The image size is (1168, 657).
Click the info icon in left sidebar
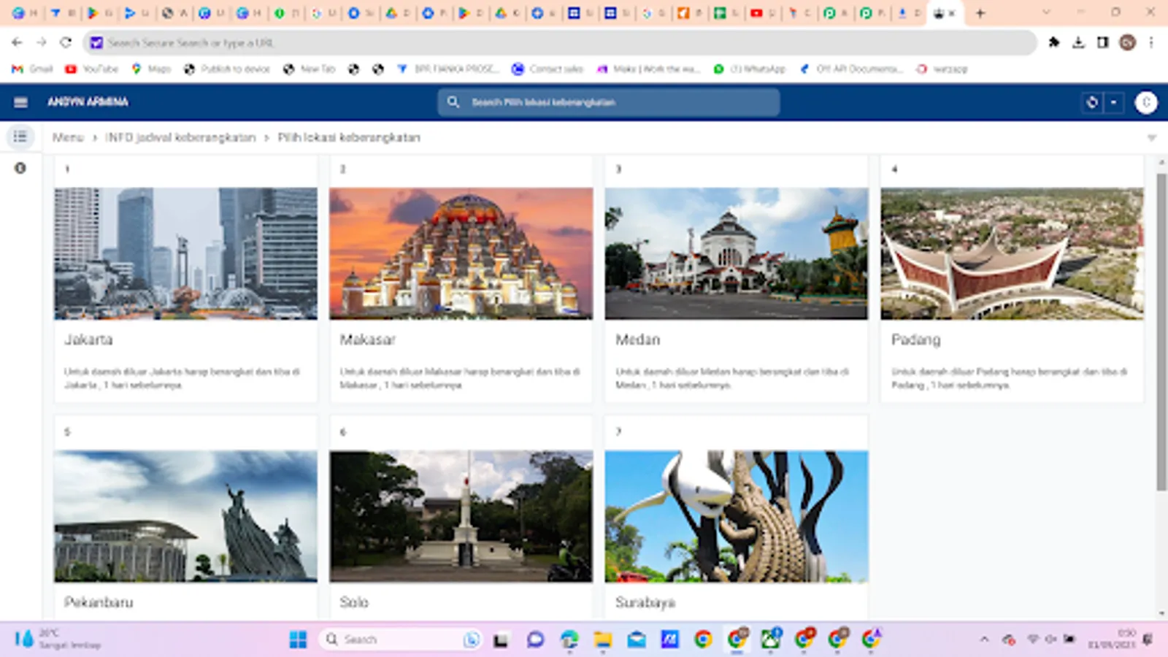pyautogui.click(x=20, y=168)
